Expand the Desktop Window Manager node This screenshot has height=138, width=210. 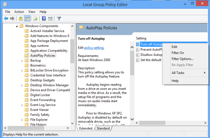tap(22, 85)
